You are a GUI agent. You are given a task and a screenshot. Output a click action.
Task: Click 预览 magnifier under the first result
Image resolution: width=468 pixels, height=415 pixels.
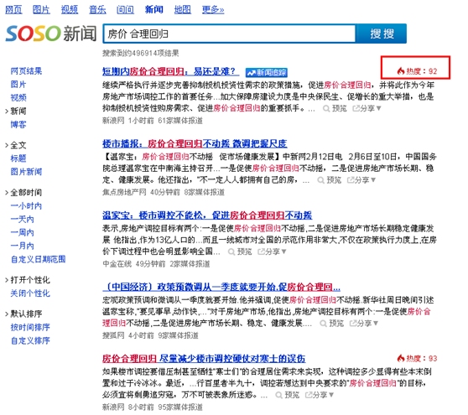pyautogui.click(x=335, y=108)
